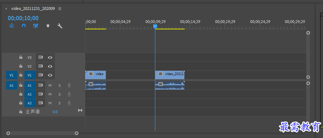Click fx badge on first audio clip
This screenshot has height=138, width=323.
tap(91, 84)
